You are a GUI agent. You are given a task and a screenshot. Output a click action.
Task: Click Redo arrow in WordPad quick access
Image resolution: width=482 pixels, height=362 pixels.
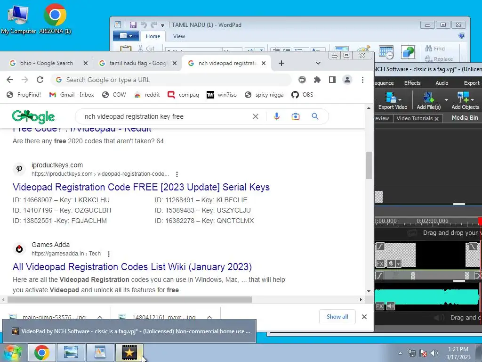(x=153, y=25)
